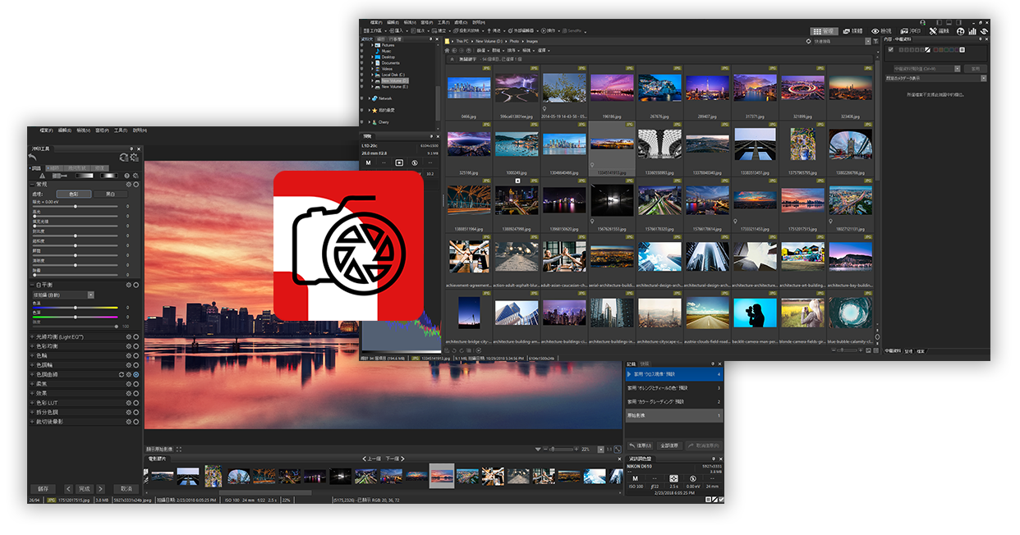1020x535 pixels.
Task: Select 原始影像 entry in history list
Action: [x=673, y=416]
